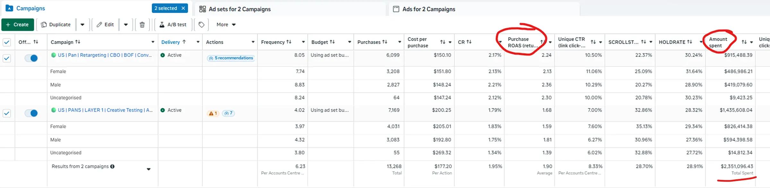Viewport: 770px width, 188px height.
Task: Open the Delivery column dropdown
Action: click(x=198, y=42)
